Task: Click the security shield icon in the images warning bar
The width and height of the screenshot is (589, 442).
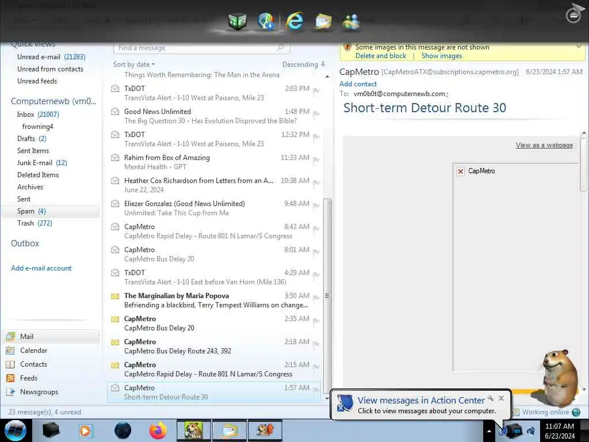Action: tap(347, 47)
